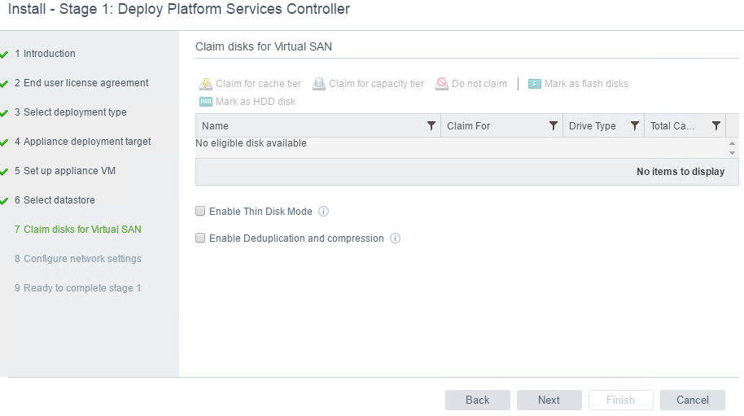Image resolution: width=744 pixels, height=416 pixels.
Task: Click the Claim for cache tier label
Action: coord(259,84)
